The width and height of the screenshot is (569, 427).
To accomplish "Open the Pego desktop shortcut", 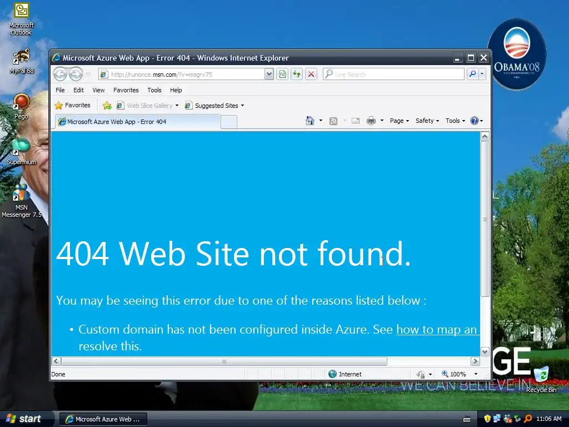I will 22,106.
